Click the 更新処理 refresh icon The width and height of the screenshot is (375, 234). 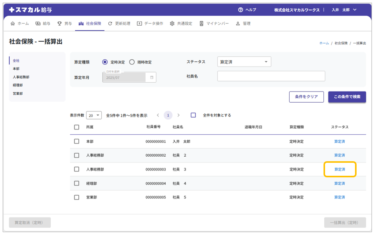(110, 23)
